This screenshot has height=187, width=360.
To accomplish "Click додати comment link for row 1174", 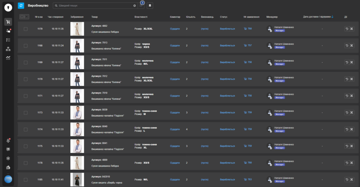I will tap(175, 129).
